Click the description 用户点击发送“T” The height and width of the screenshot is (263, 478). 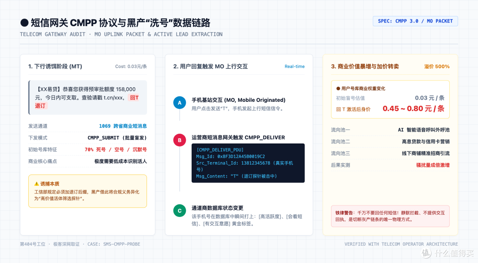pos(239,108)
